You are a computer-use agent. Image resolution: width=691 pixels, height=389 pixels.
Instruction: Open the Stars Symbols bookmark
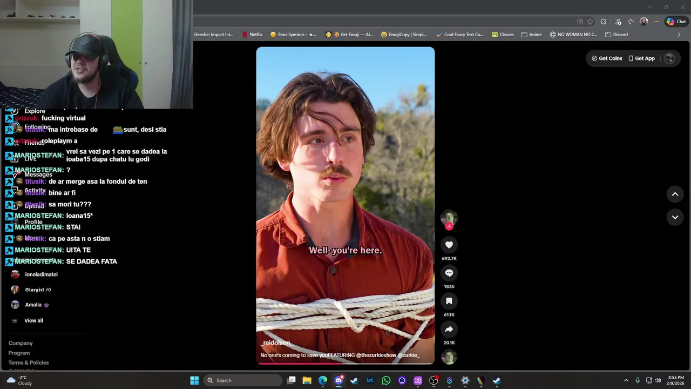click(x=293, y=35)
